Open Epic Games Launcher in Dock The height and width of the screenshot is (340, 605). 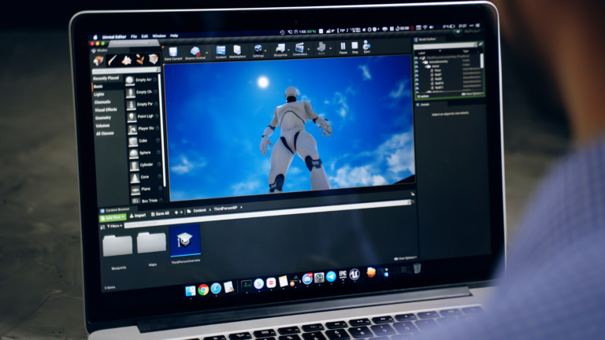click(343, 275)
